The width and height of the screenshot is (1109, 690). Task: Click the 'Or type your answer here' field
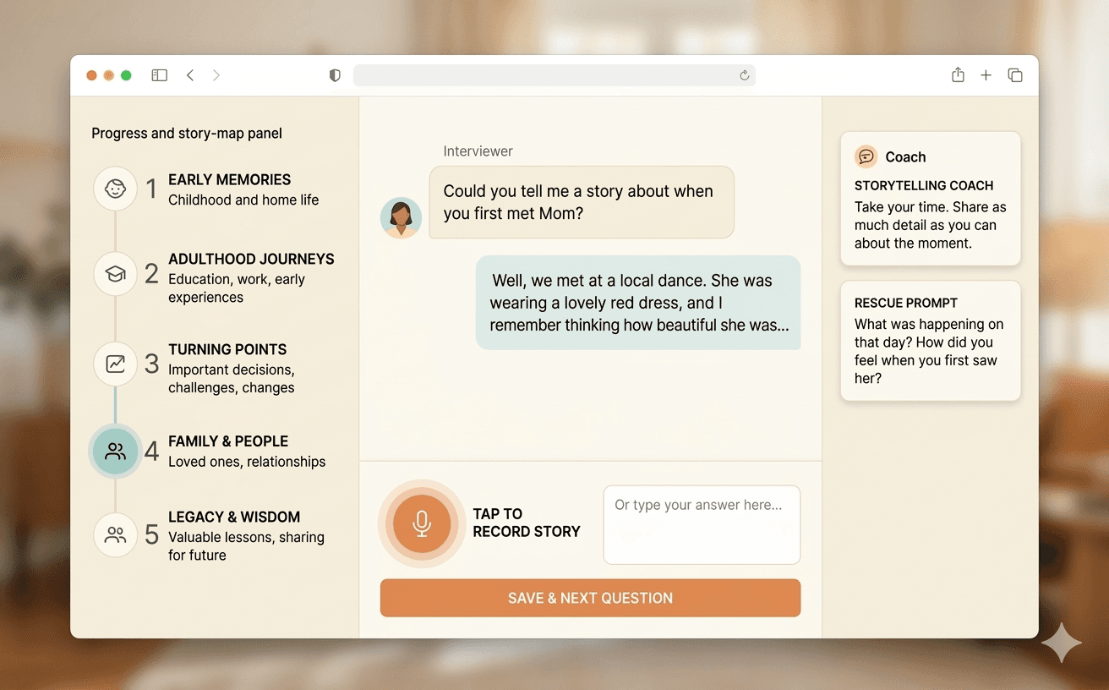[x=701, y=524]
